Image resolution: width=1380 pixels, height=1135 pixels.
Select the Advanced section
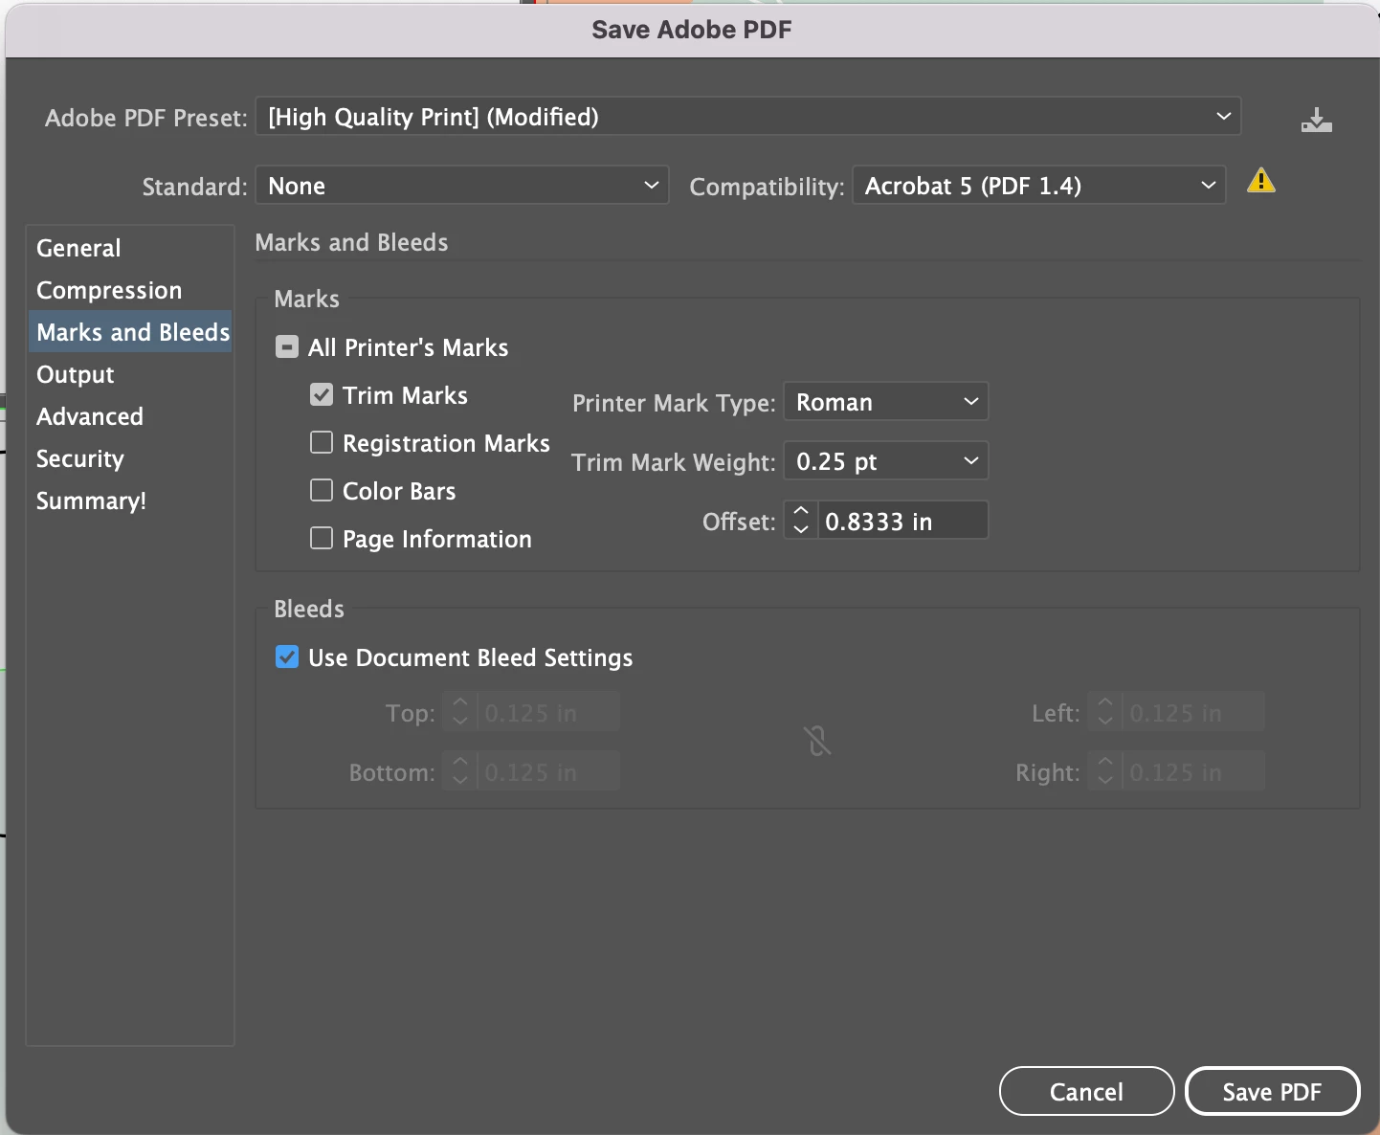click(x=130, y=416)
